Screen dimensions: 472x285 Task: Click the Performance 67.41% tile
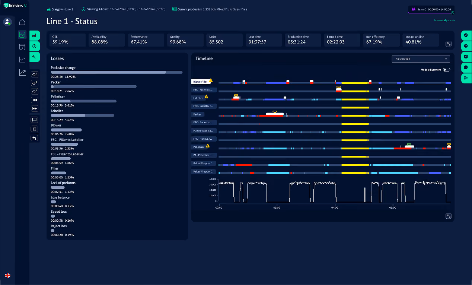[146, 40]
